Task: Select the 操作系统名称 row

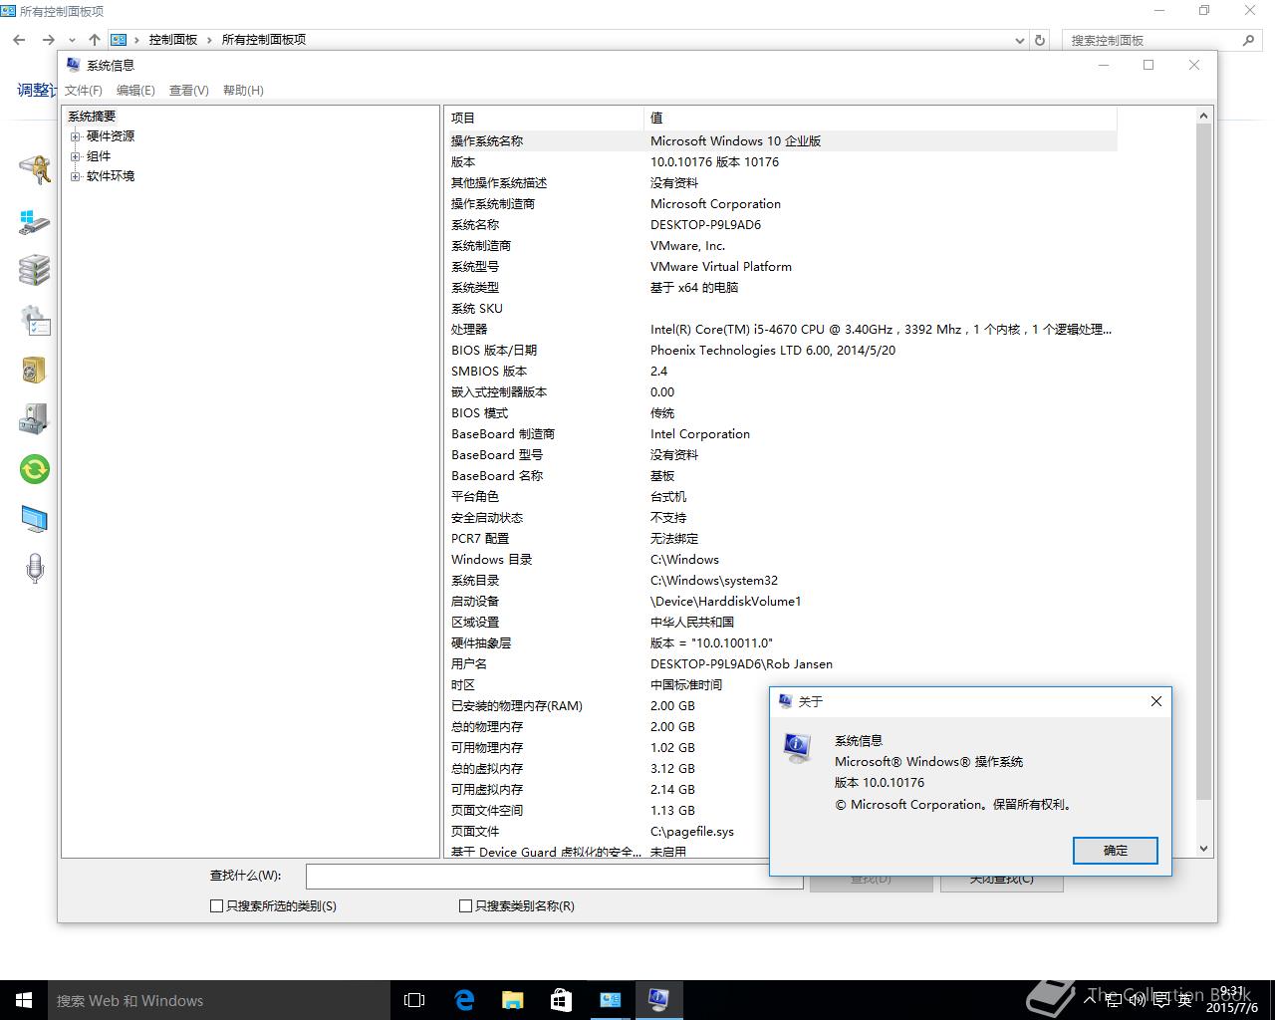Action: pyautogui.click(x=780, y=141)
